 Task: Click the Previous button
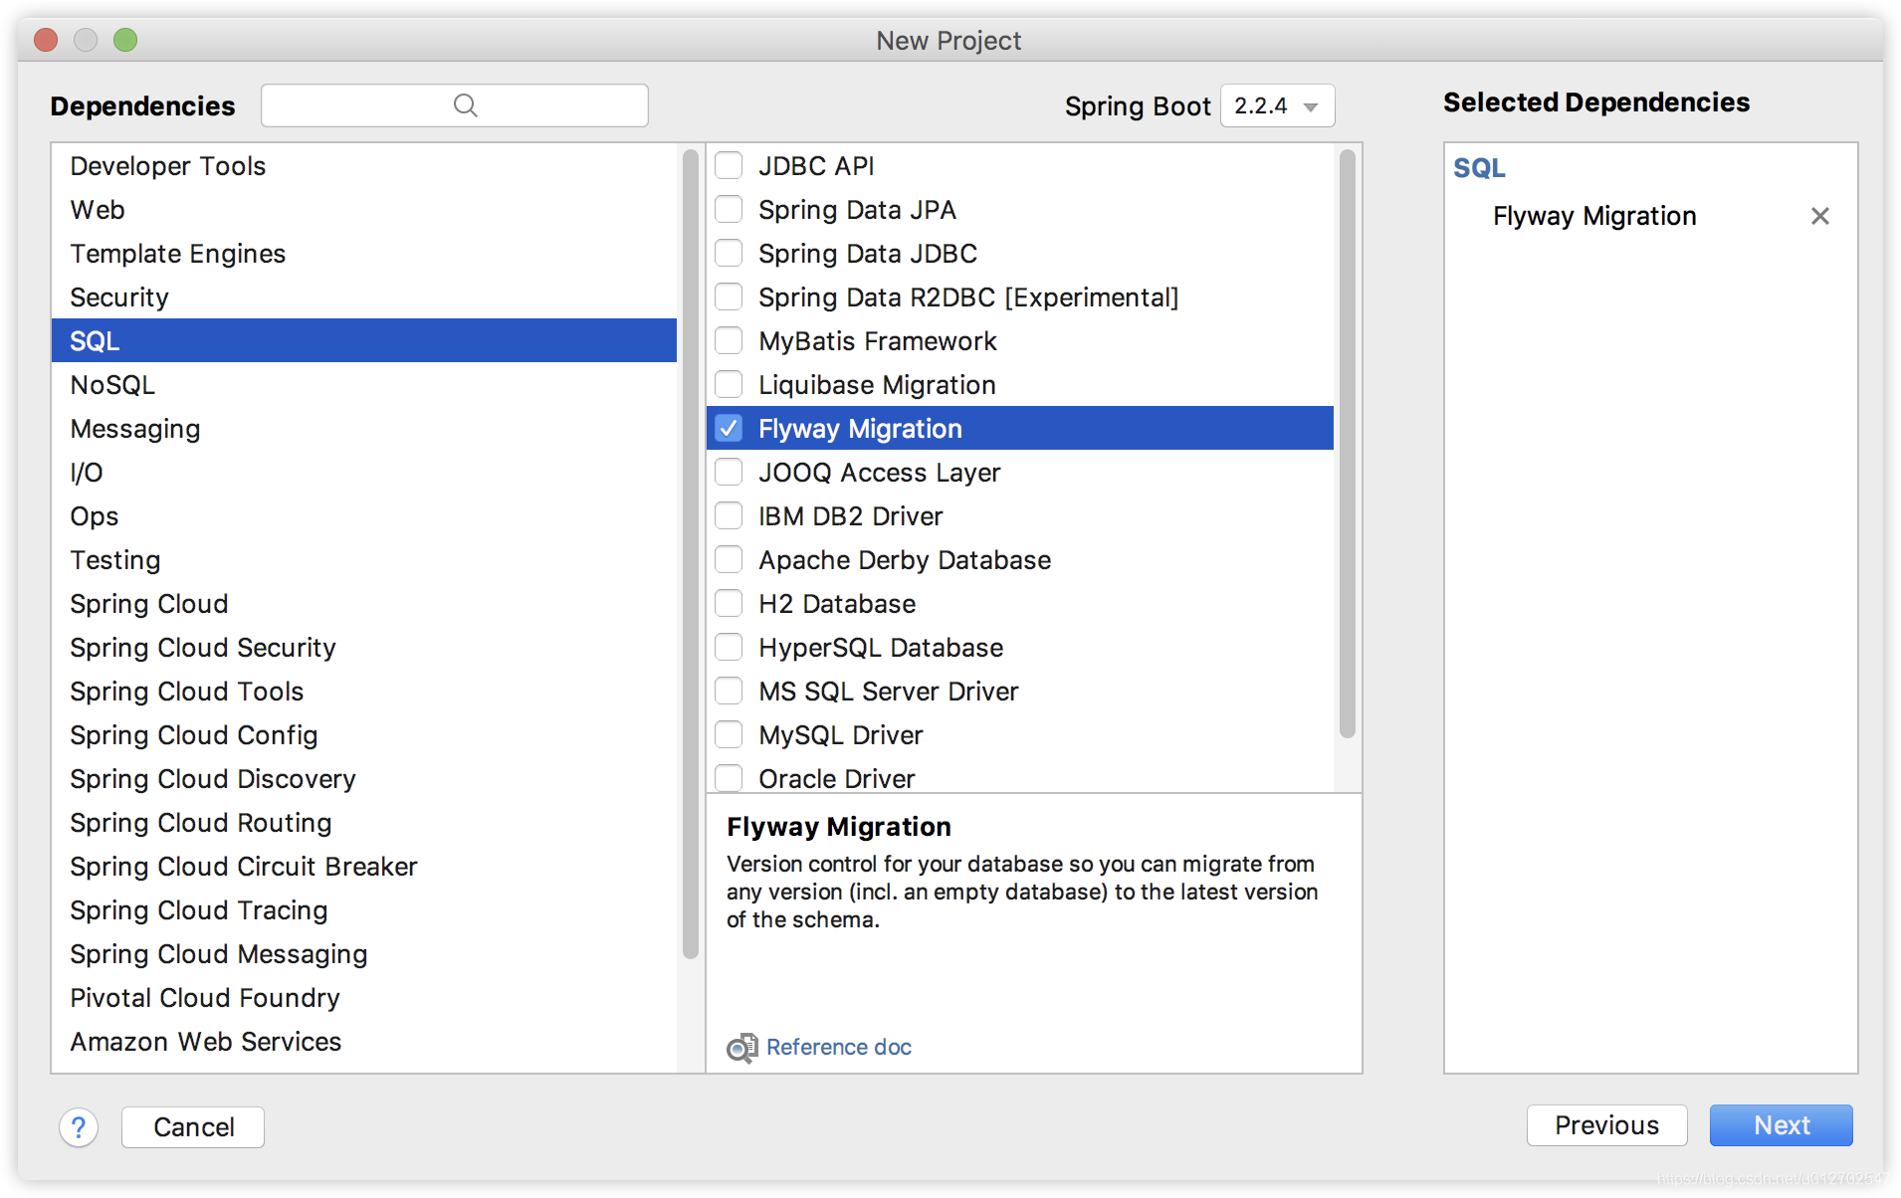click(1606, 1124)
